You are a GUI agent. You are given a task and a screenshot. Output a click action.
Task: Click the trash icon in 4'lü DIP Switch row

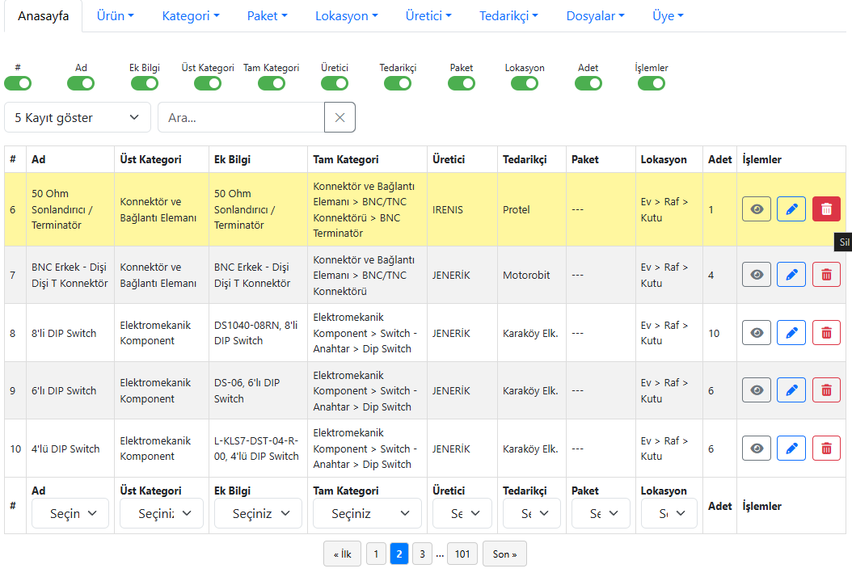click(x=825, y=449)
